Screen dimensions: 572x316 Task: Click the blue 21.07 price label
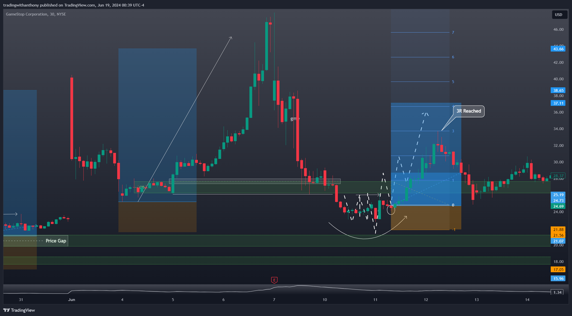pyautogui.click(x=558, y=241)
